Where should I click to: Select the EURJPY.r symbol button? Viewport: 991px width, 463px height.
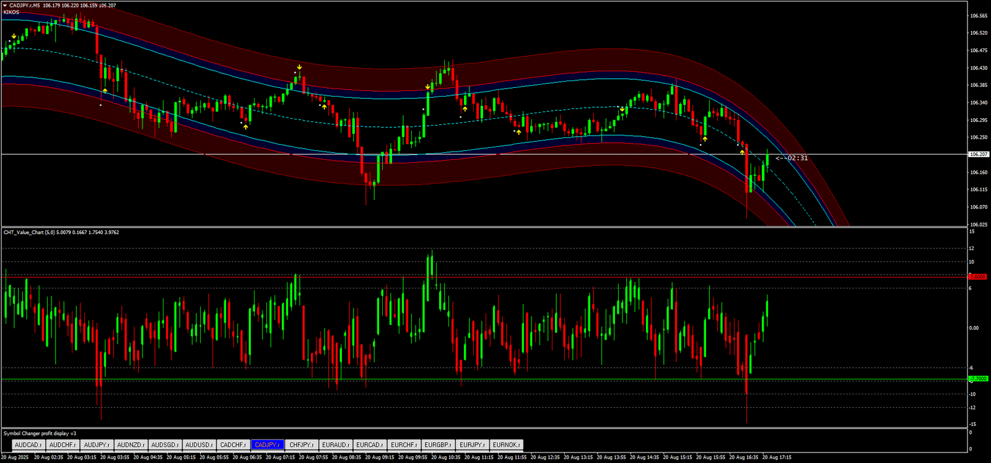tap(472, 445)
